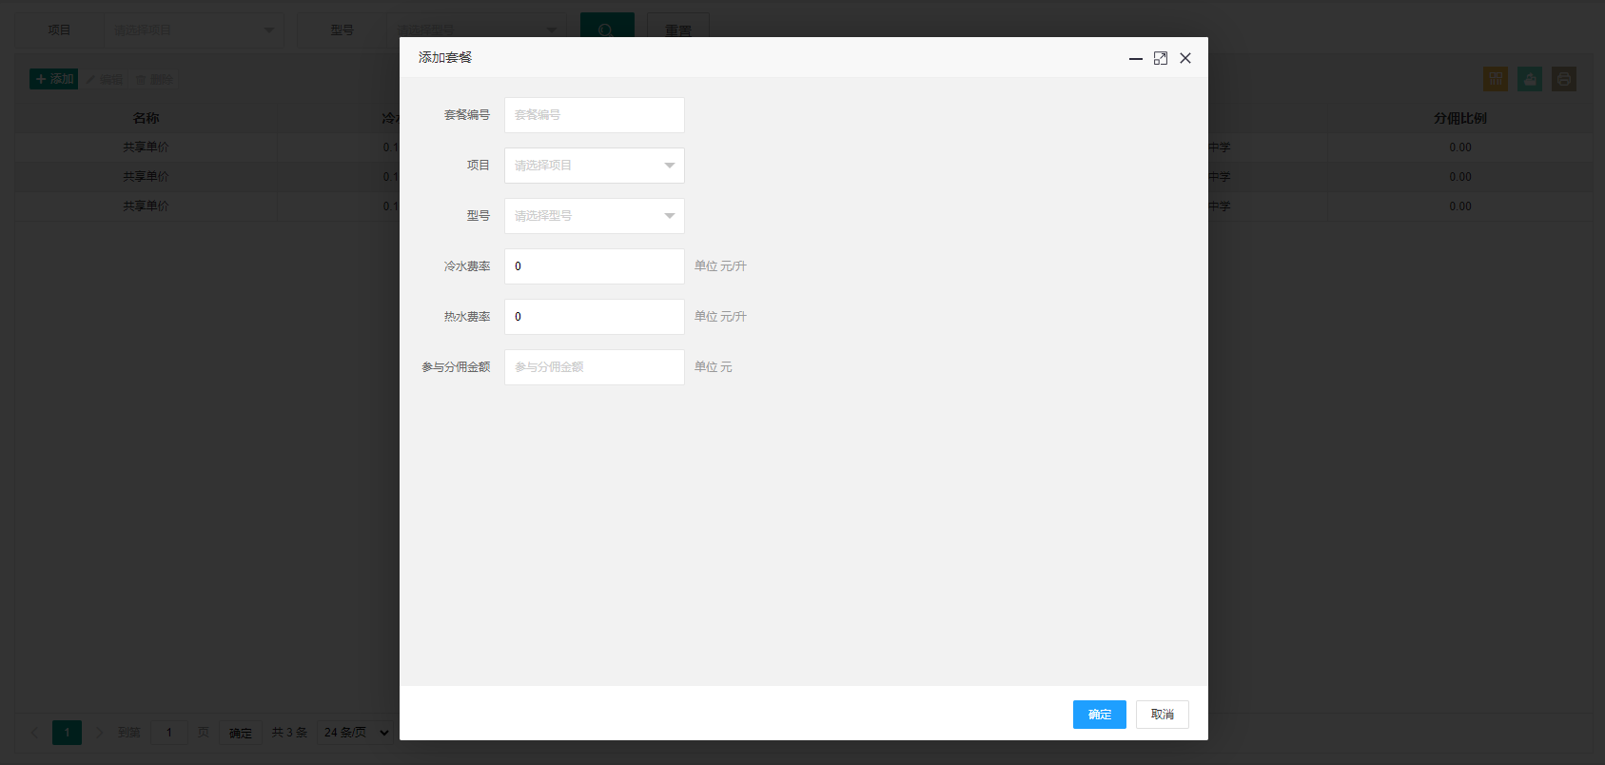
Task: Click the 确定 button in dialog
Action: (1100, 715)
